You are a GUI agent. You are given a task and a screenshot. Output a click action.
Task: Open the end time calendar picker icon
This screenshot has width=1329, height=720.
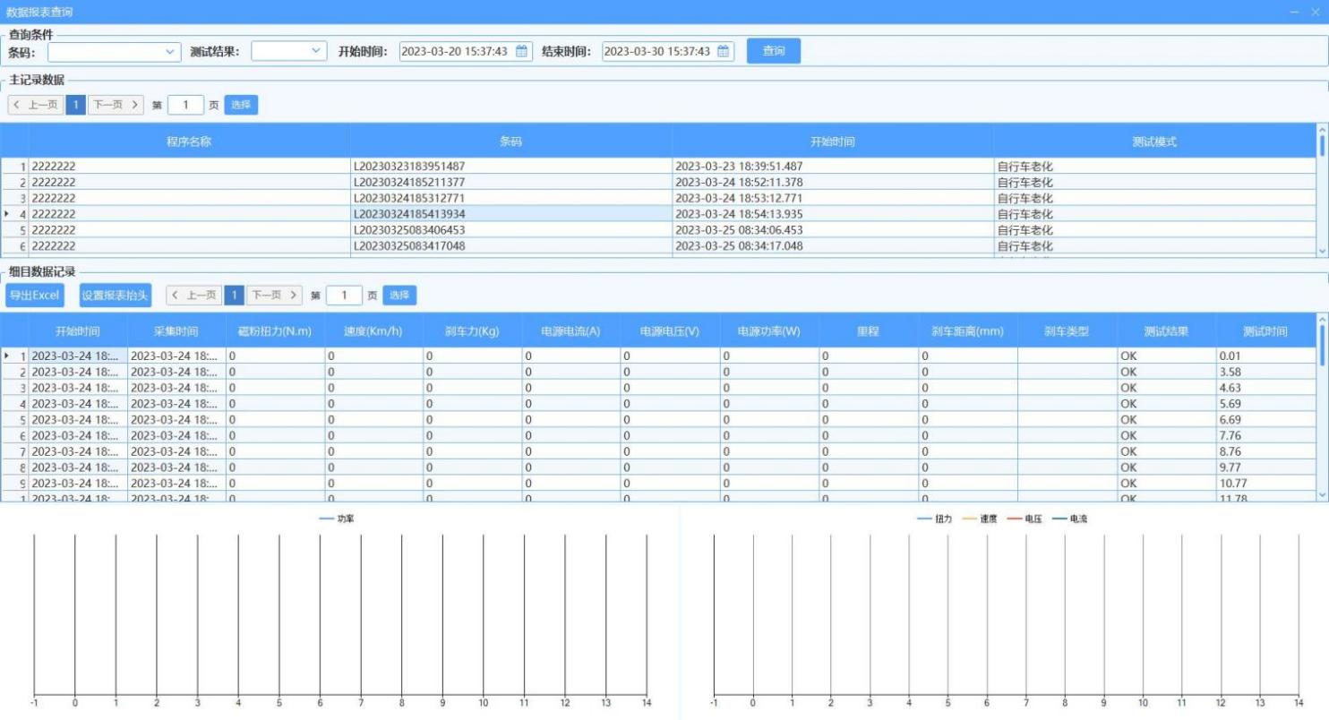point(724,52)
